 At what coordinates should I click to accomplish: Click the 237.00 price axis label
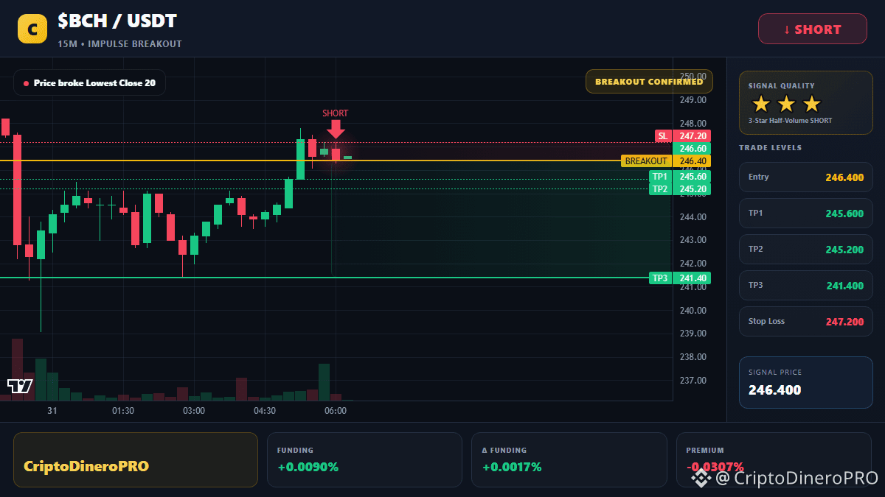click(693, 381)
